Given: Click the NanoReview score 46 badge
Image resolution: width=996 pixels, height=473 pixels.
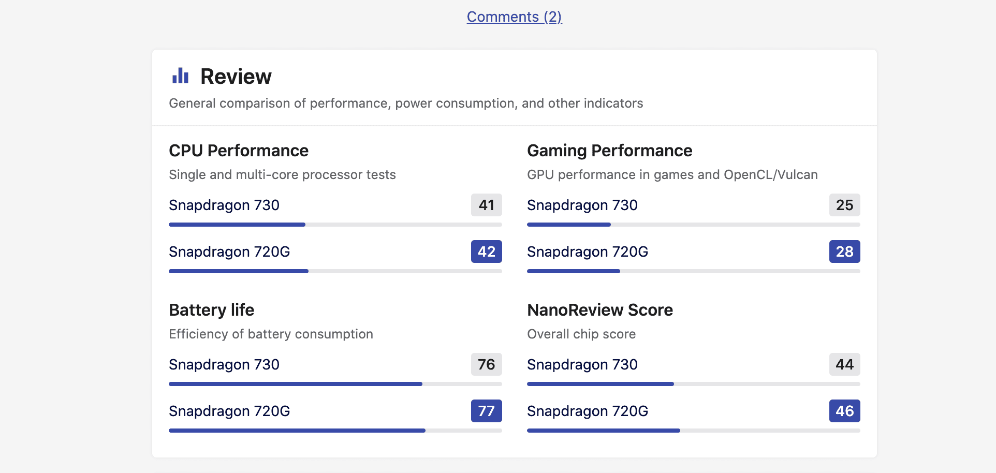Looking at the screenshot, I should click(x=844, y=411).
